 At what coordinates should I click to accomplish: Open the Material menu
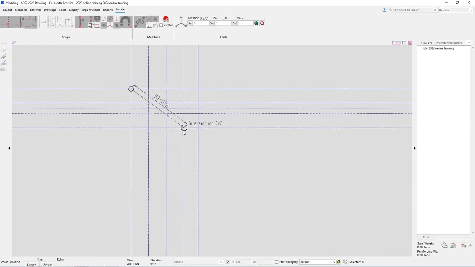coord(35,10)
